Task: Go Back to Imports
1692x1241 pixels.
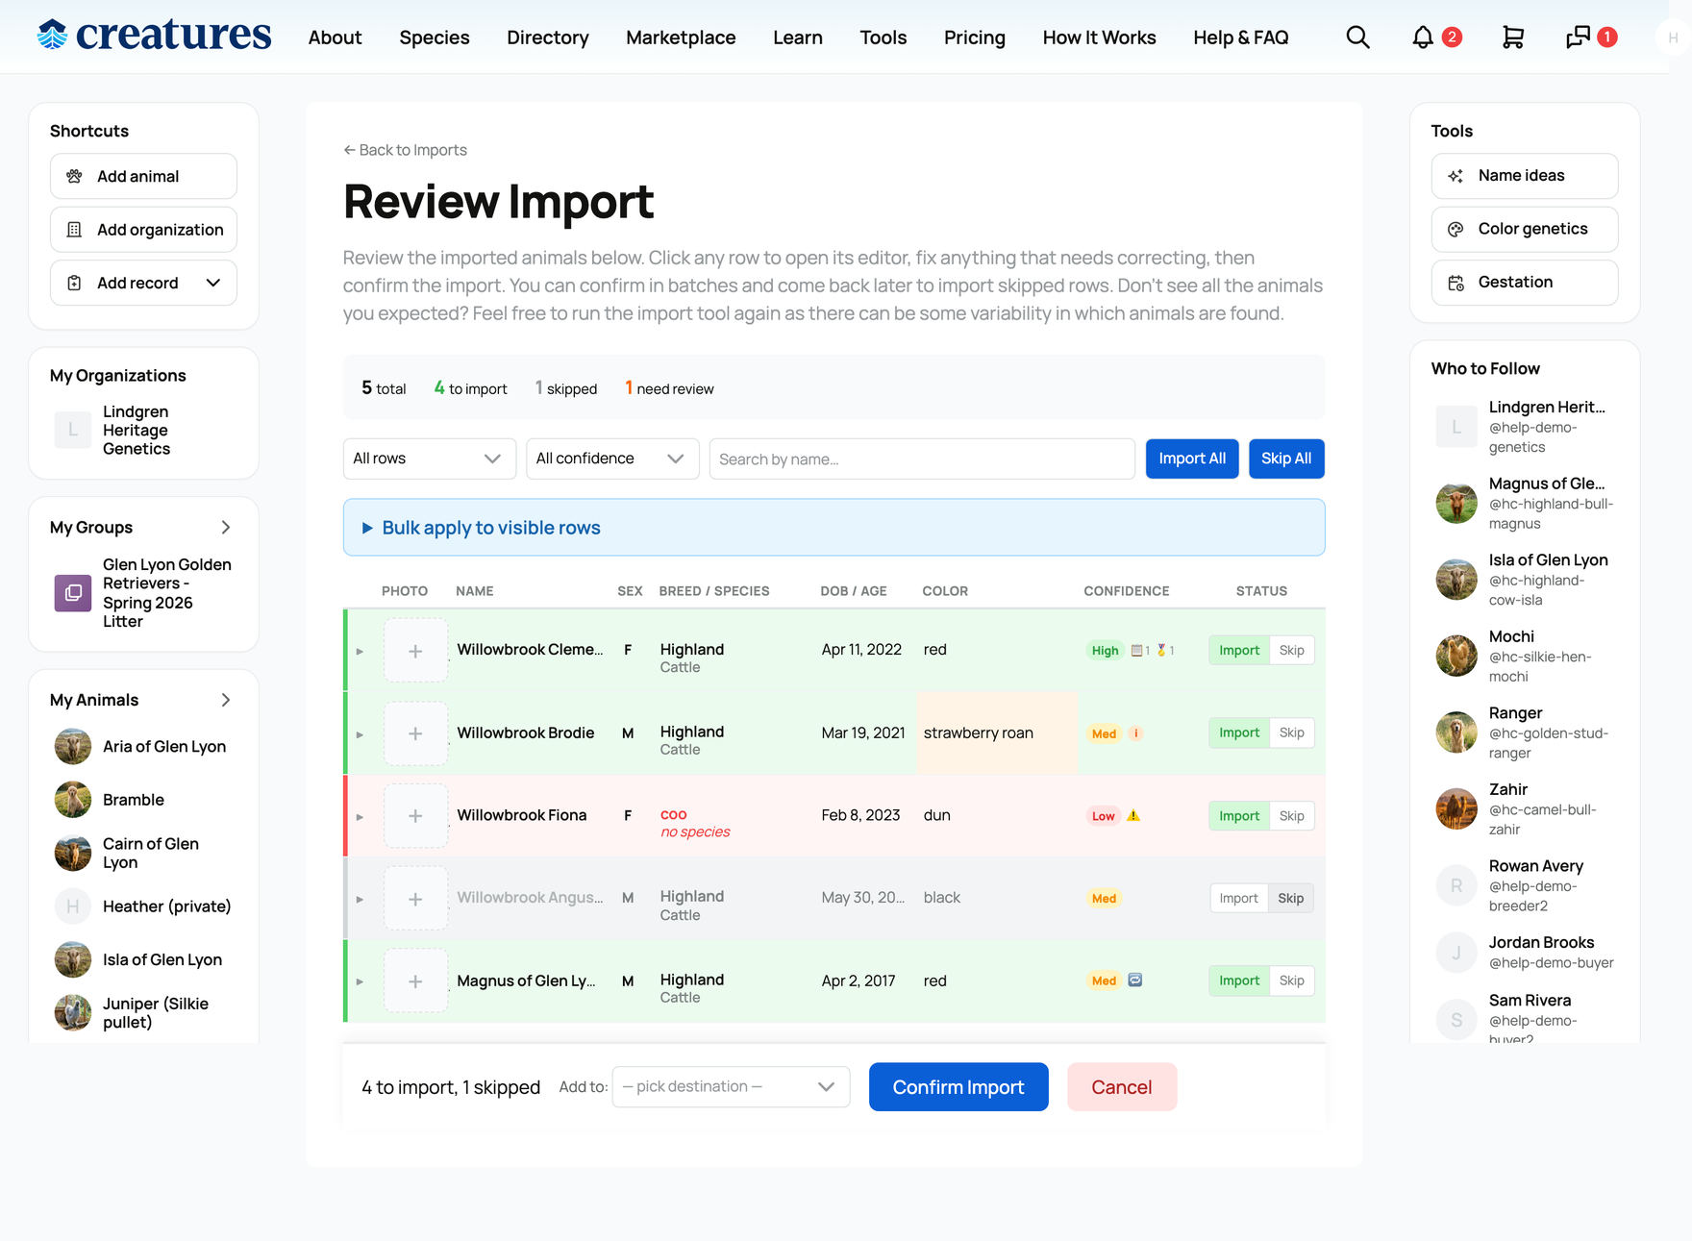Action: (405, 150)
